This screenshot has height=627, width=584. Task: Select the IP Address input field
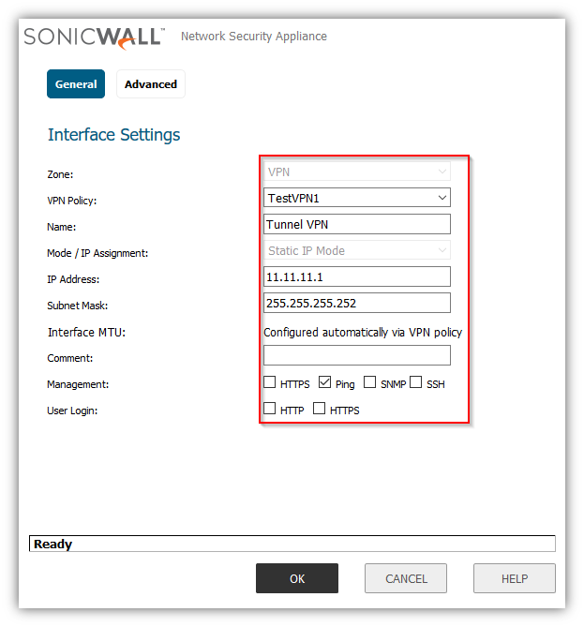(x=357, y=277)
